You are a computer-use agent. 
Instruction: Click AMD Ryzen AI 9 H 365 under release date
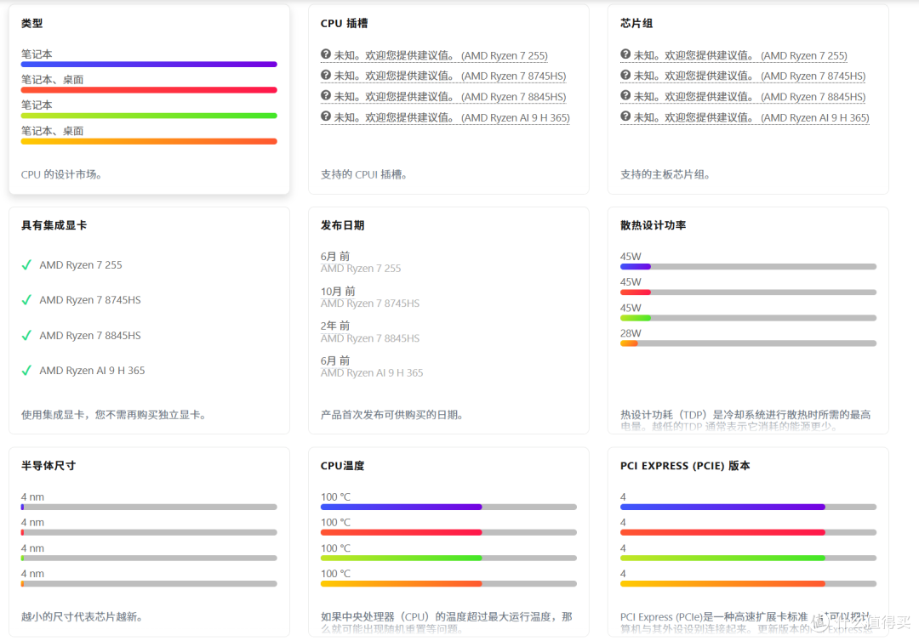click(372, 373)
